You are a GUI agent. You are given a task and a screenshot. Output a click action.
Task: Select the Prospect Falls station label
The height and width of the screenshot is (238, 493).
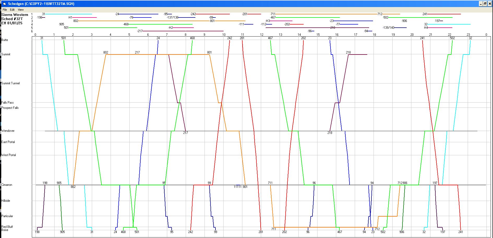pos(10,108)
